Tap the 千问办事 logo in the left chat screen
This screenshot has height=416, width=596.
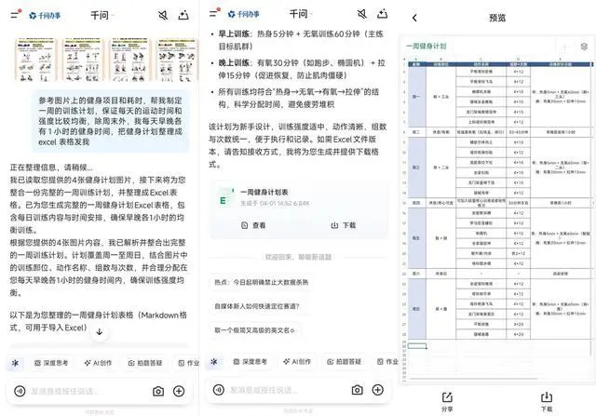45,16
